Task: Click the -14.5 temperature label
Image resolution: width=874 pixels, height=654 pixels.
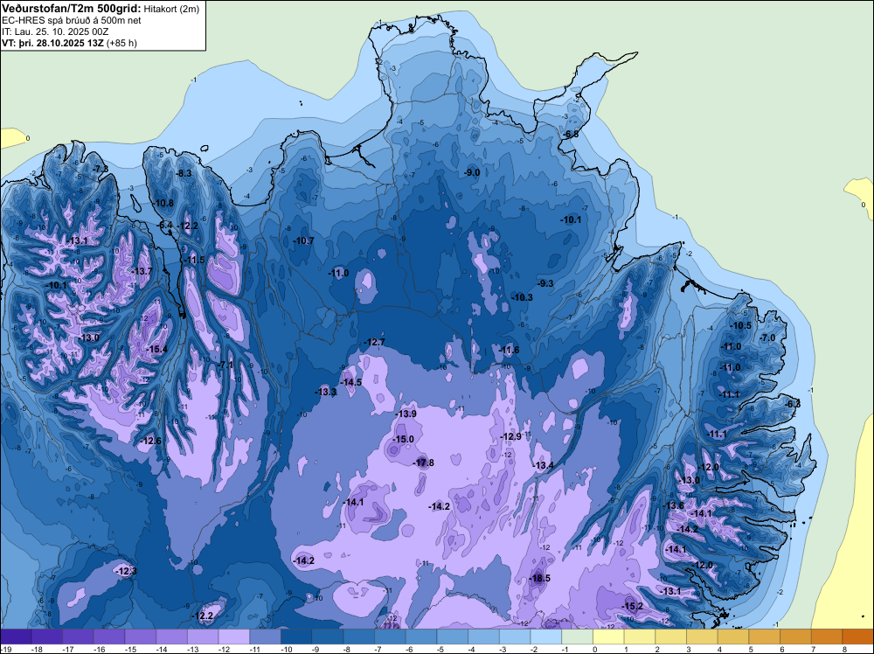Action: [351, 382]
